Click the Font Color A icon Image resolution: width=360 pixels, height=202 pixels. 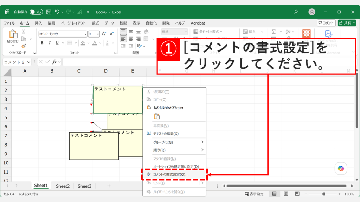click(x=95, y=43)
